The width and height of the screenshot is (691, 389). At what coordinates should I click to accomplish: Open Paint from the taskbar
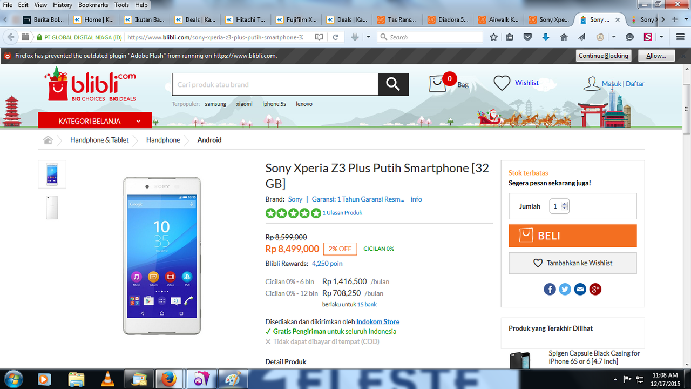[233, 379]
